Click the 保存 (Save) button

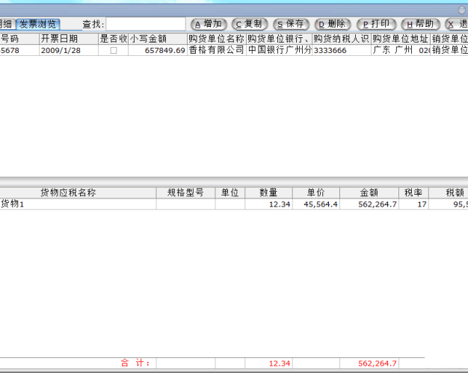(291, 24)
